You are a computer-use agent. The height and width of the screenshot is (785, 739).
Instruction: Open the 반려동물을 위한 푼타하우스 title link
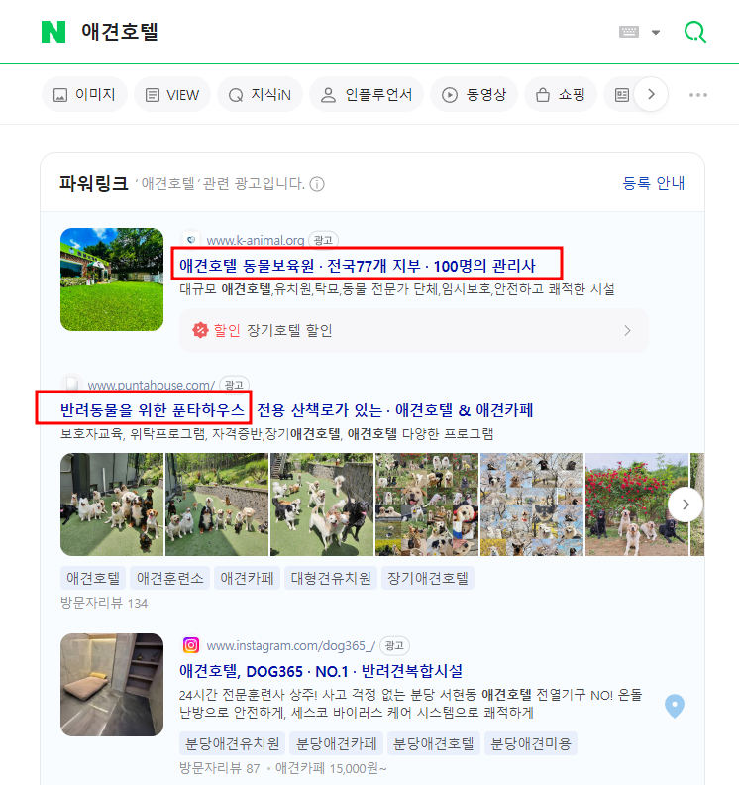153,410
